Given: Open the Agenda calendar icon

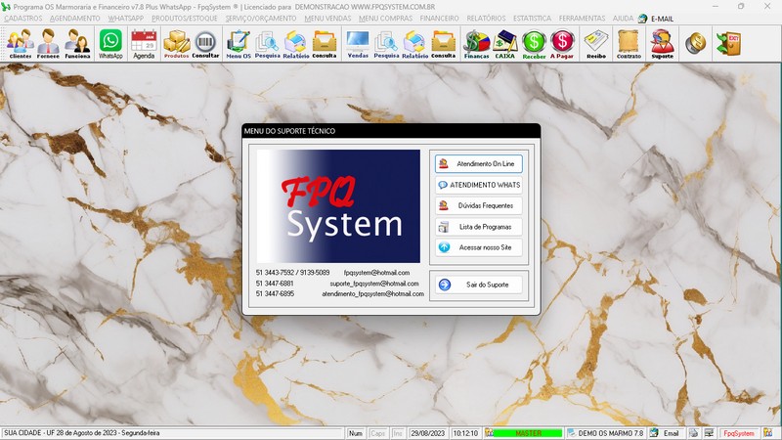Looking at the screenshot, I should (x=144, y=43).
